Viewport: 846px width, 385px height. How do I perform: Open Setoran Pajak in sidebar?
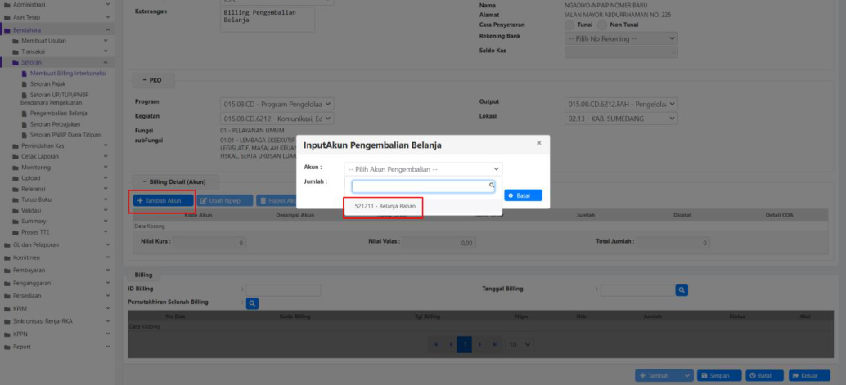(48, 84)
